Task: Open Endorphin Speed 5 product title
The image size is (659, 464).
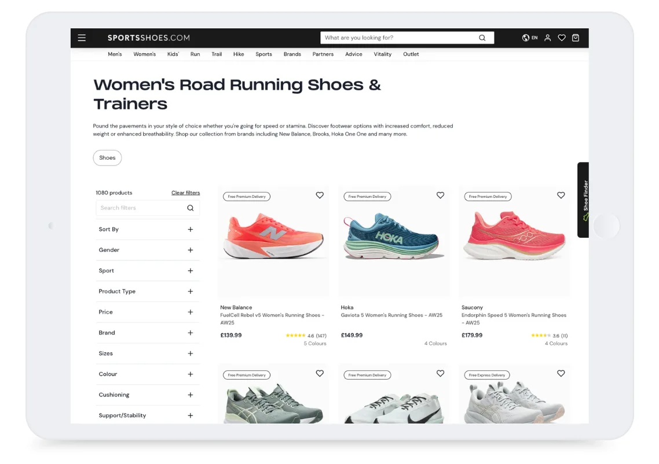Action: (x=514, y=319)
